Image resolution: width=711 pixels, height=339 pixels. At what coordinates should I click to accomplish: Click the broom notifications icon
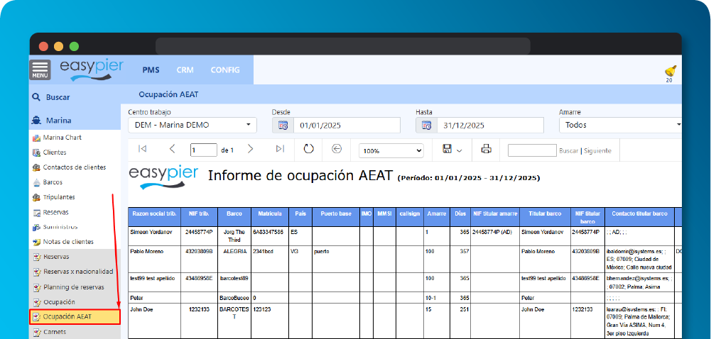(x=671, y=72)
